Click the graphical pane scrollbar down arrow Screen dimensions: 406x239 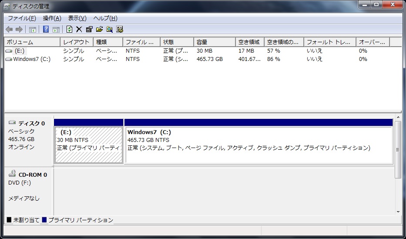pos(398,212)
